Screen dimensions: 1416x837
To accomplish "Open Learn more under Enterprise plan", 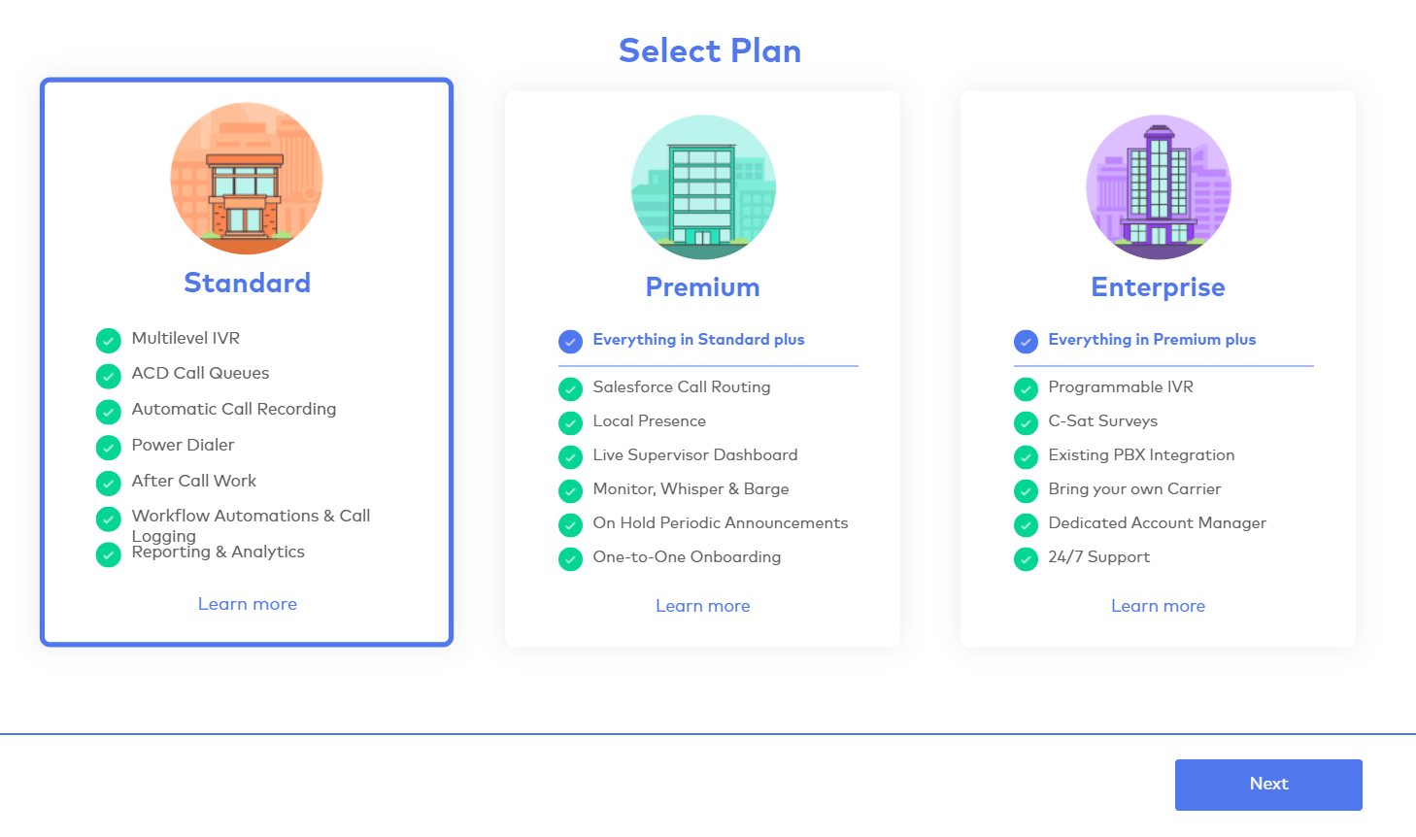I will 1158,606.
